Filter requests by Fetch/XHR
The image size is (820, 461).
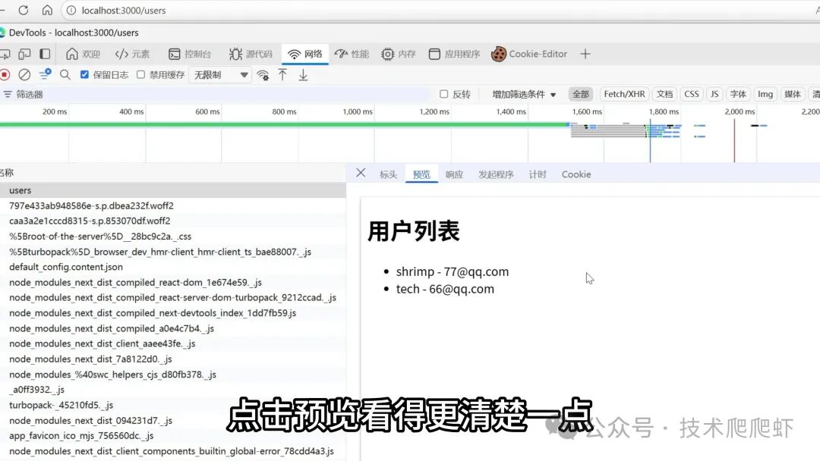pos(623,93)
